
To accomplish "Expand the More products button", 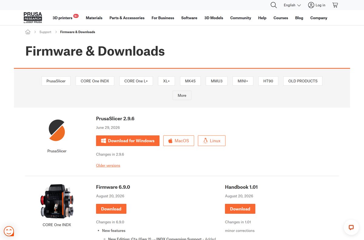I will coord(182,95).
